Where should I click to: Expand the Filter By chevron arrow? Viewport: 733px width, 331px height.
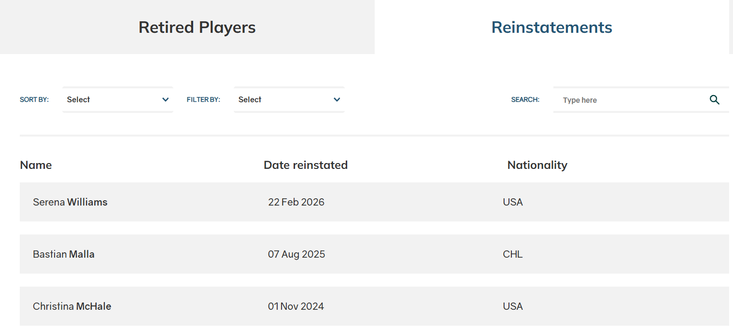[x=337, y=100]
